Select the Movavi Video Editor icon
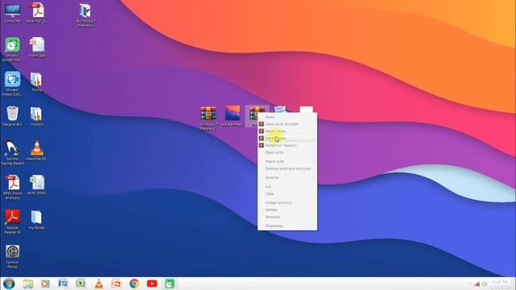 [12, 84]
